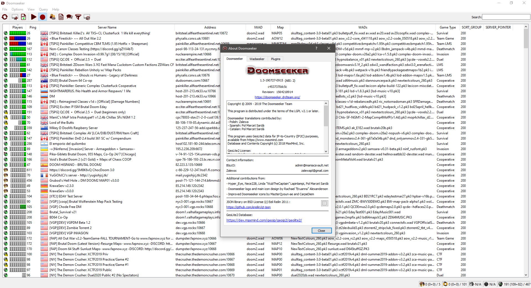
Task: Click the orange ring status bar icon
Action: tap(445, 284)
